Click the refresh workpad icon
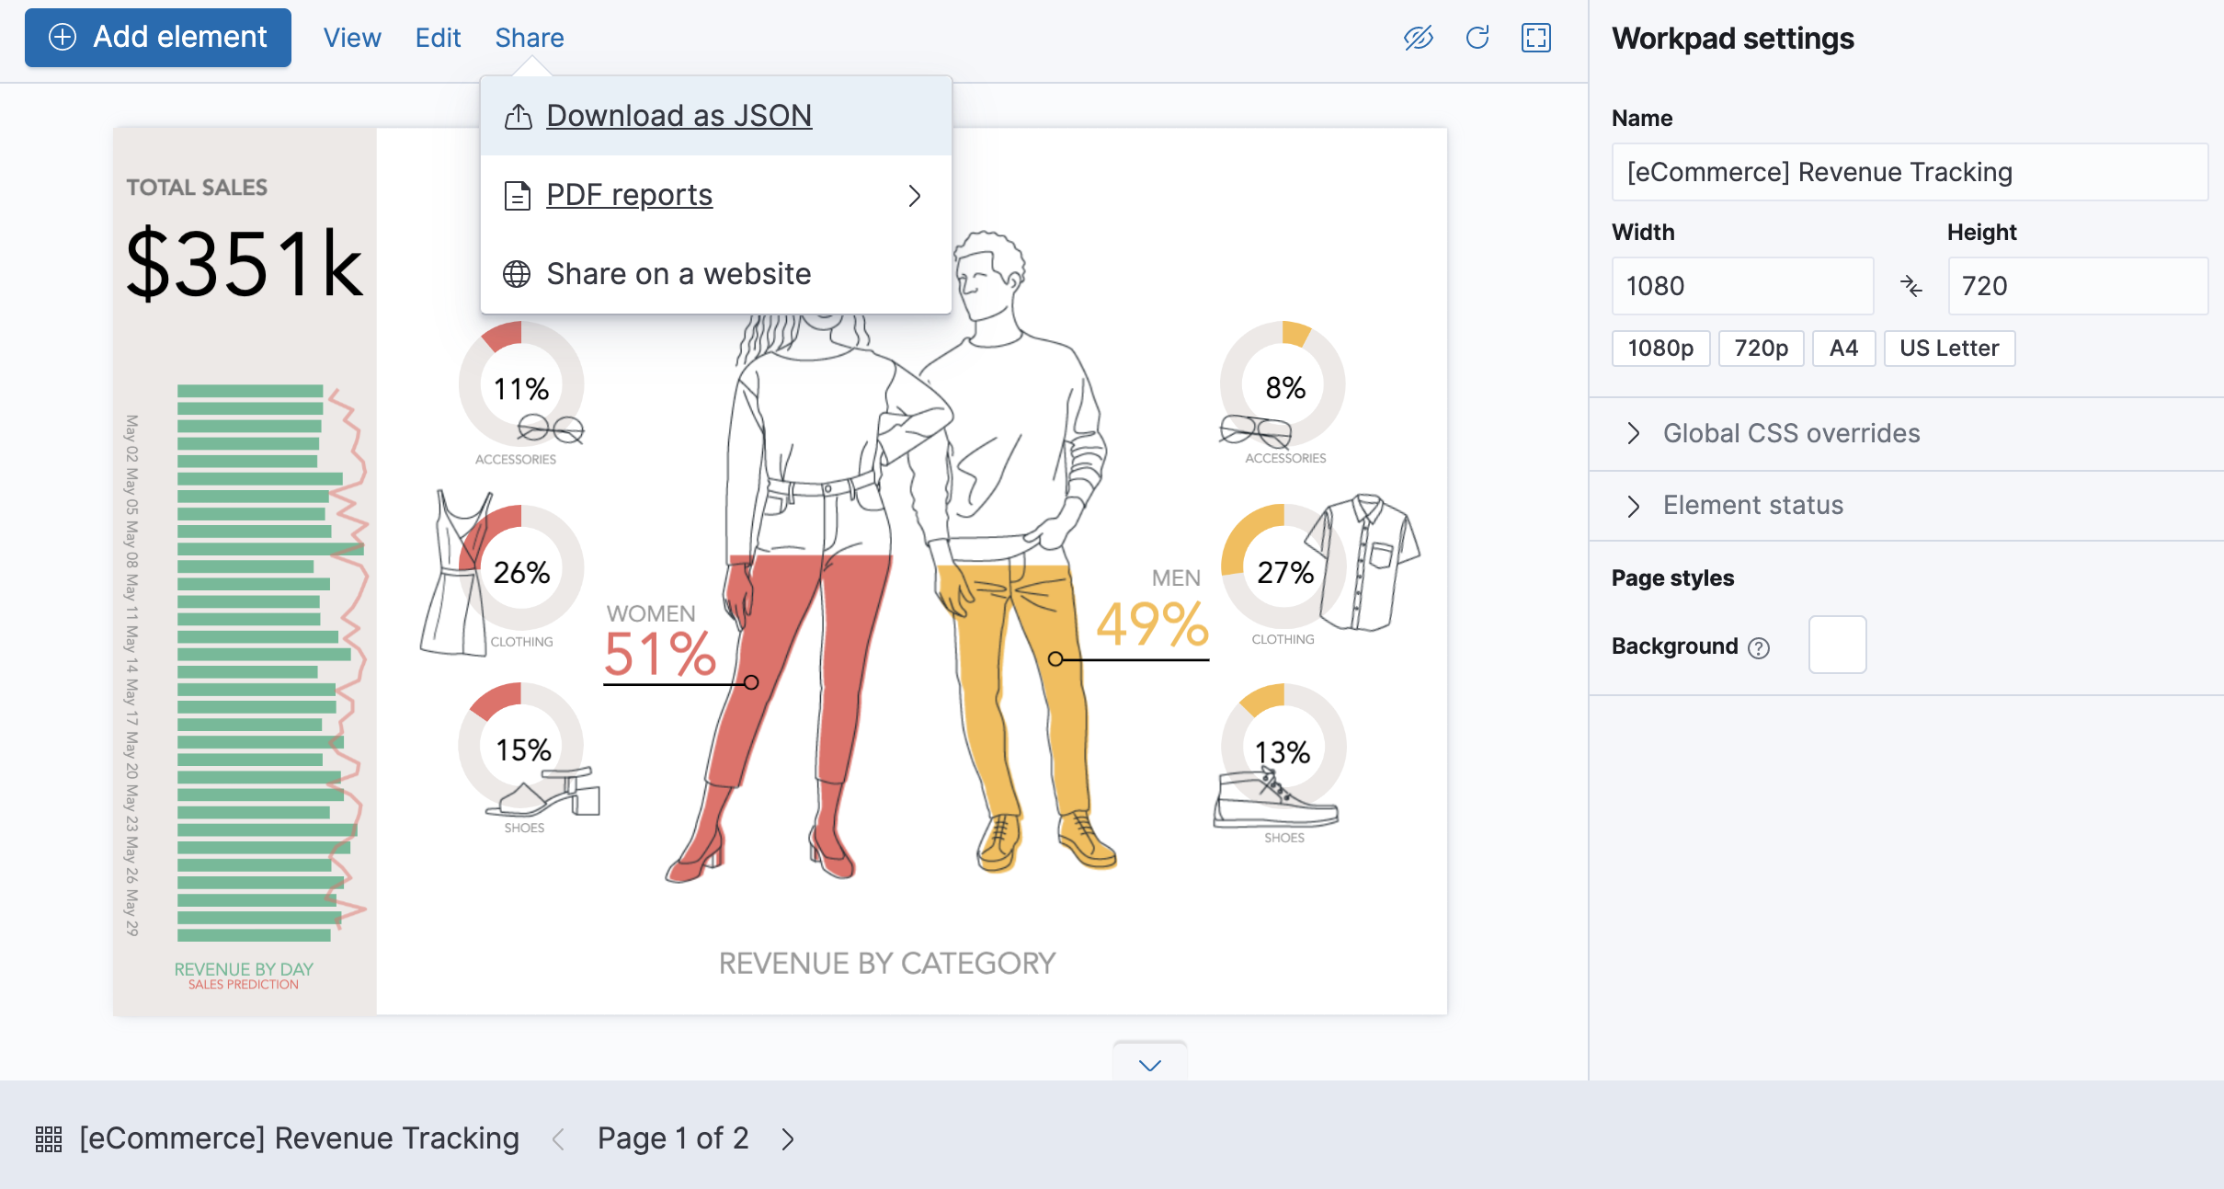2224x1189 pixels. point(1478,38)
